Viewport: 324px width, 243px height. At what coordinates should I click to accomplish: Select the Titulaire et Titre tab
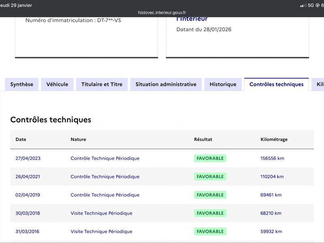102,84
